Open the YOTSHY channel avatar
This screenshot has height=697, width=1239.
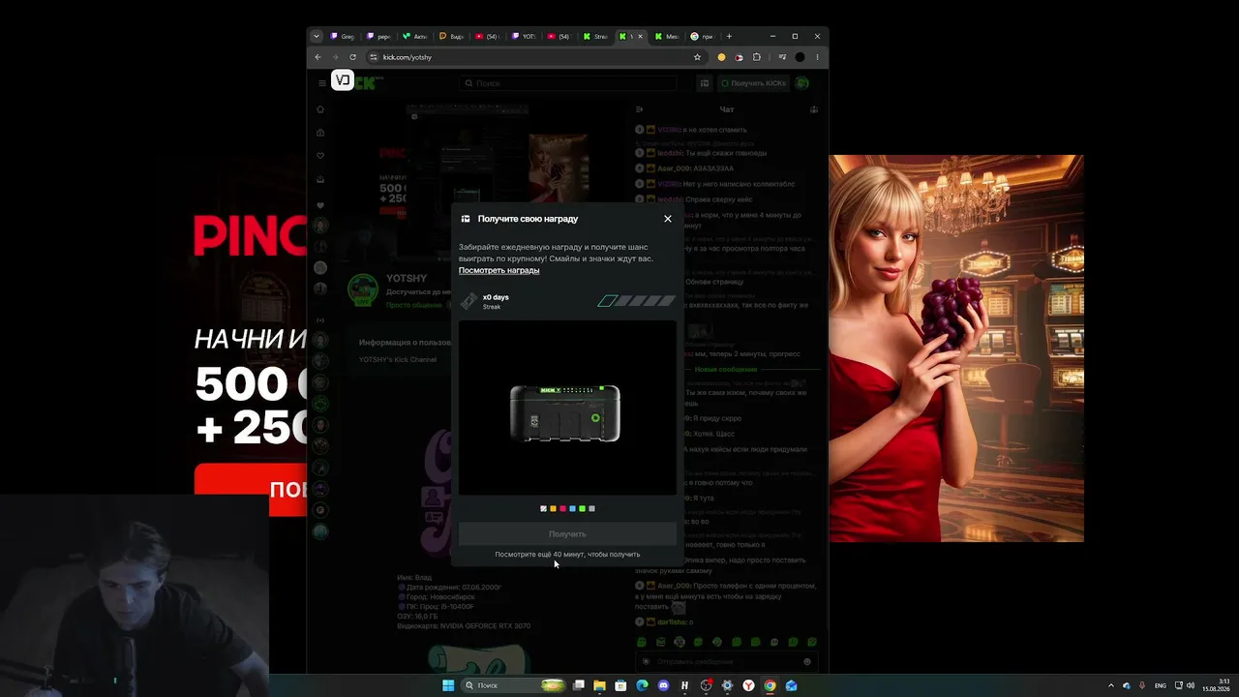[363, 289]
